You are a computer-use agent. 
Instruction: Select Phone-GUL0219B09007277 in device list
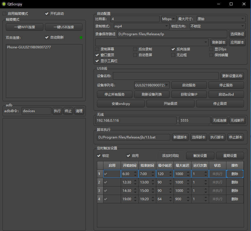pyautogui.click(x=29, y=48)
